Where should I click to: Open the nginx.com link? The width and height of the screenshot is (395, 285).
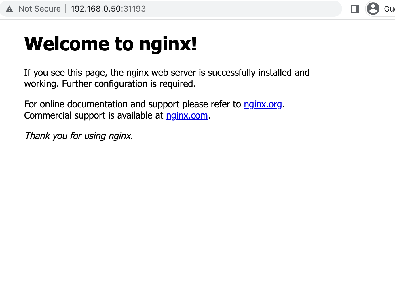point(187,115)
